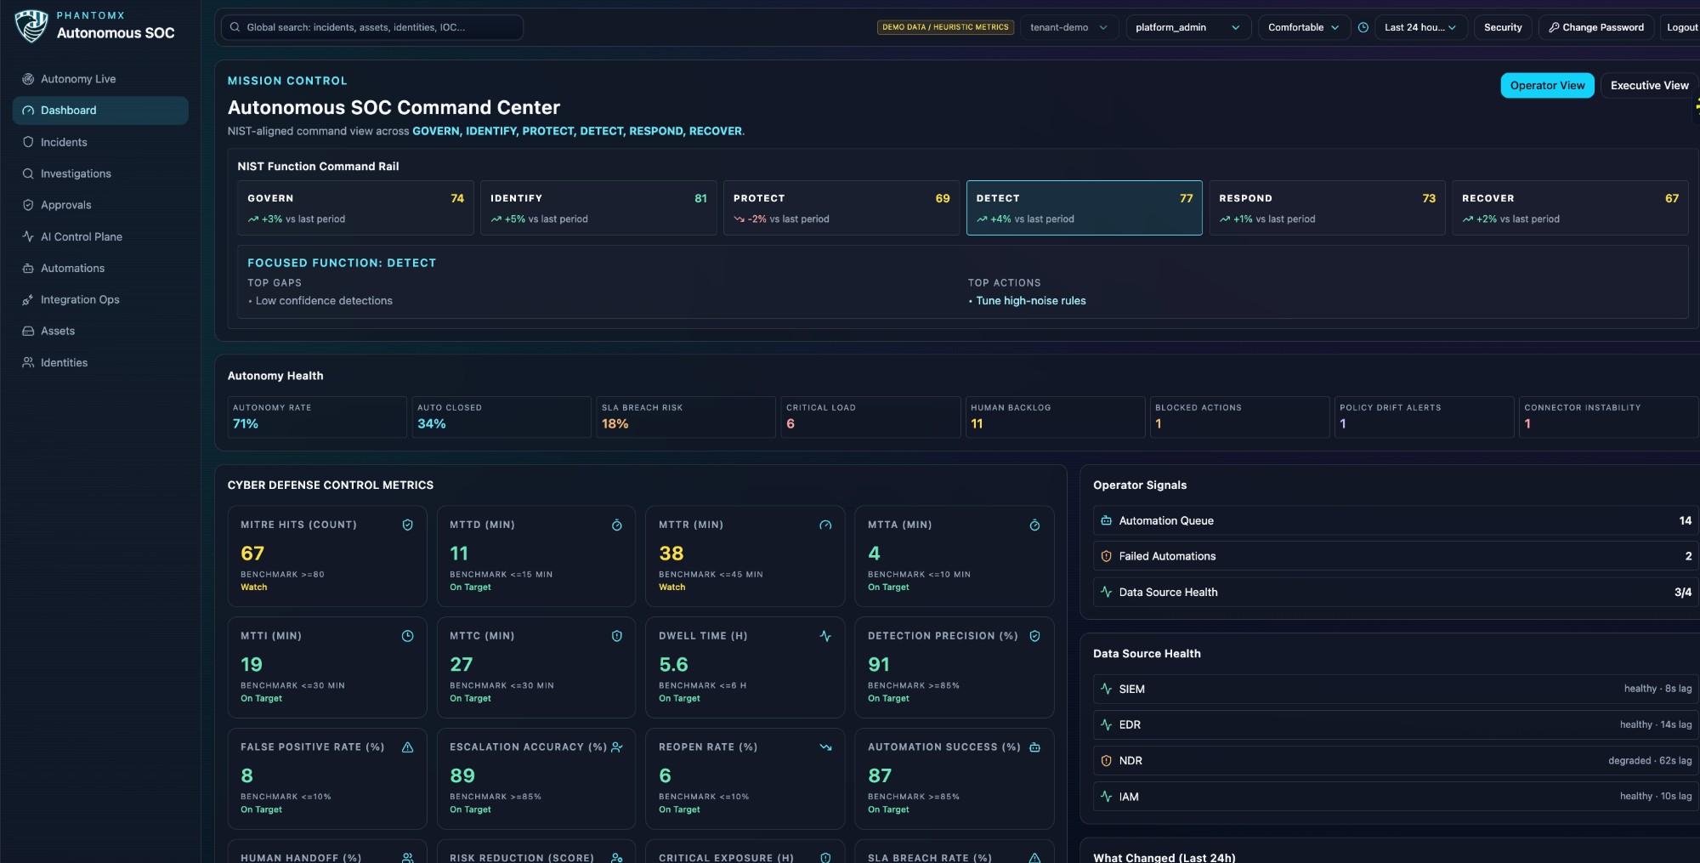Expand the platform_admin role selector
Screen dimensions: 1700x863
pos(1187,27)
